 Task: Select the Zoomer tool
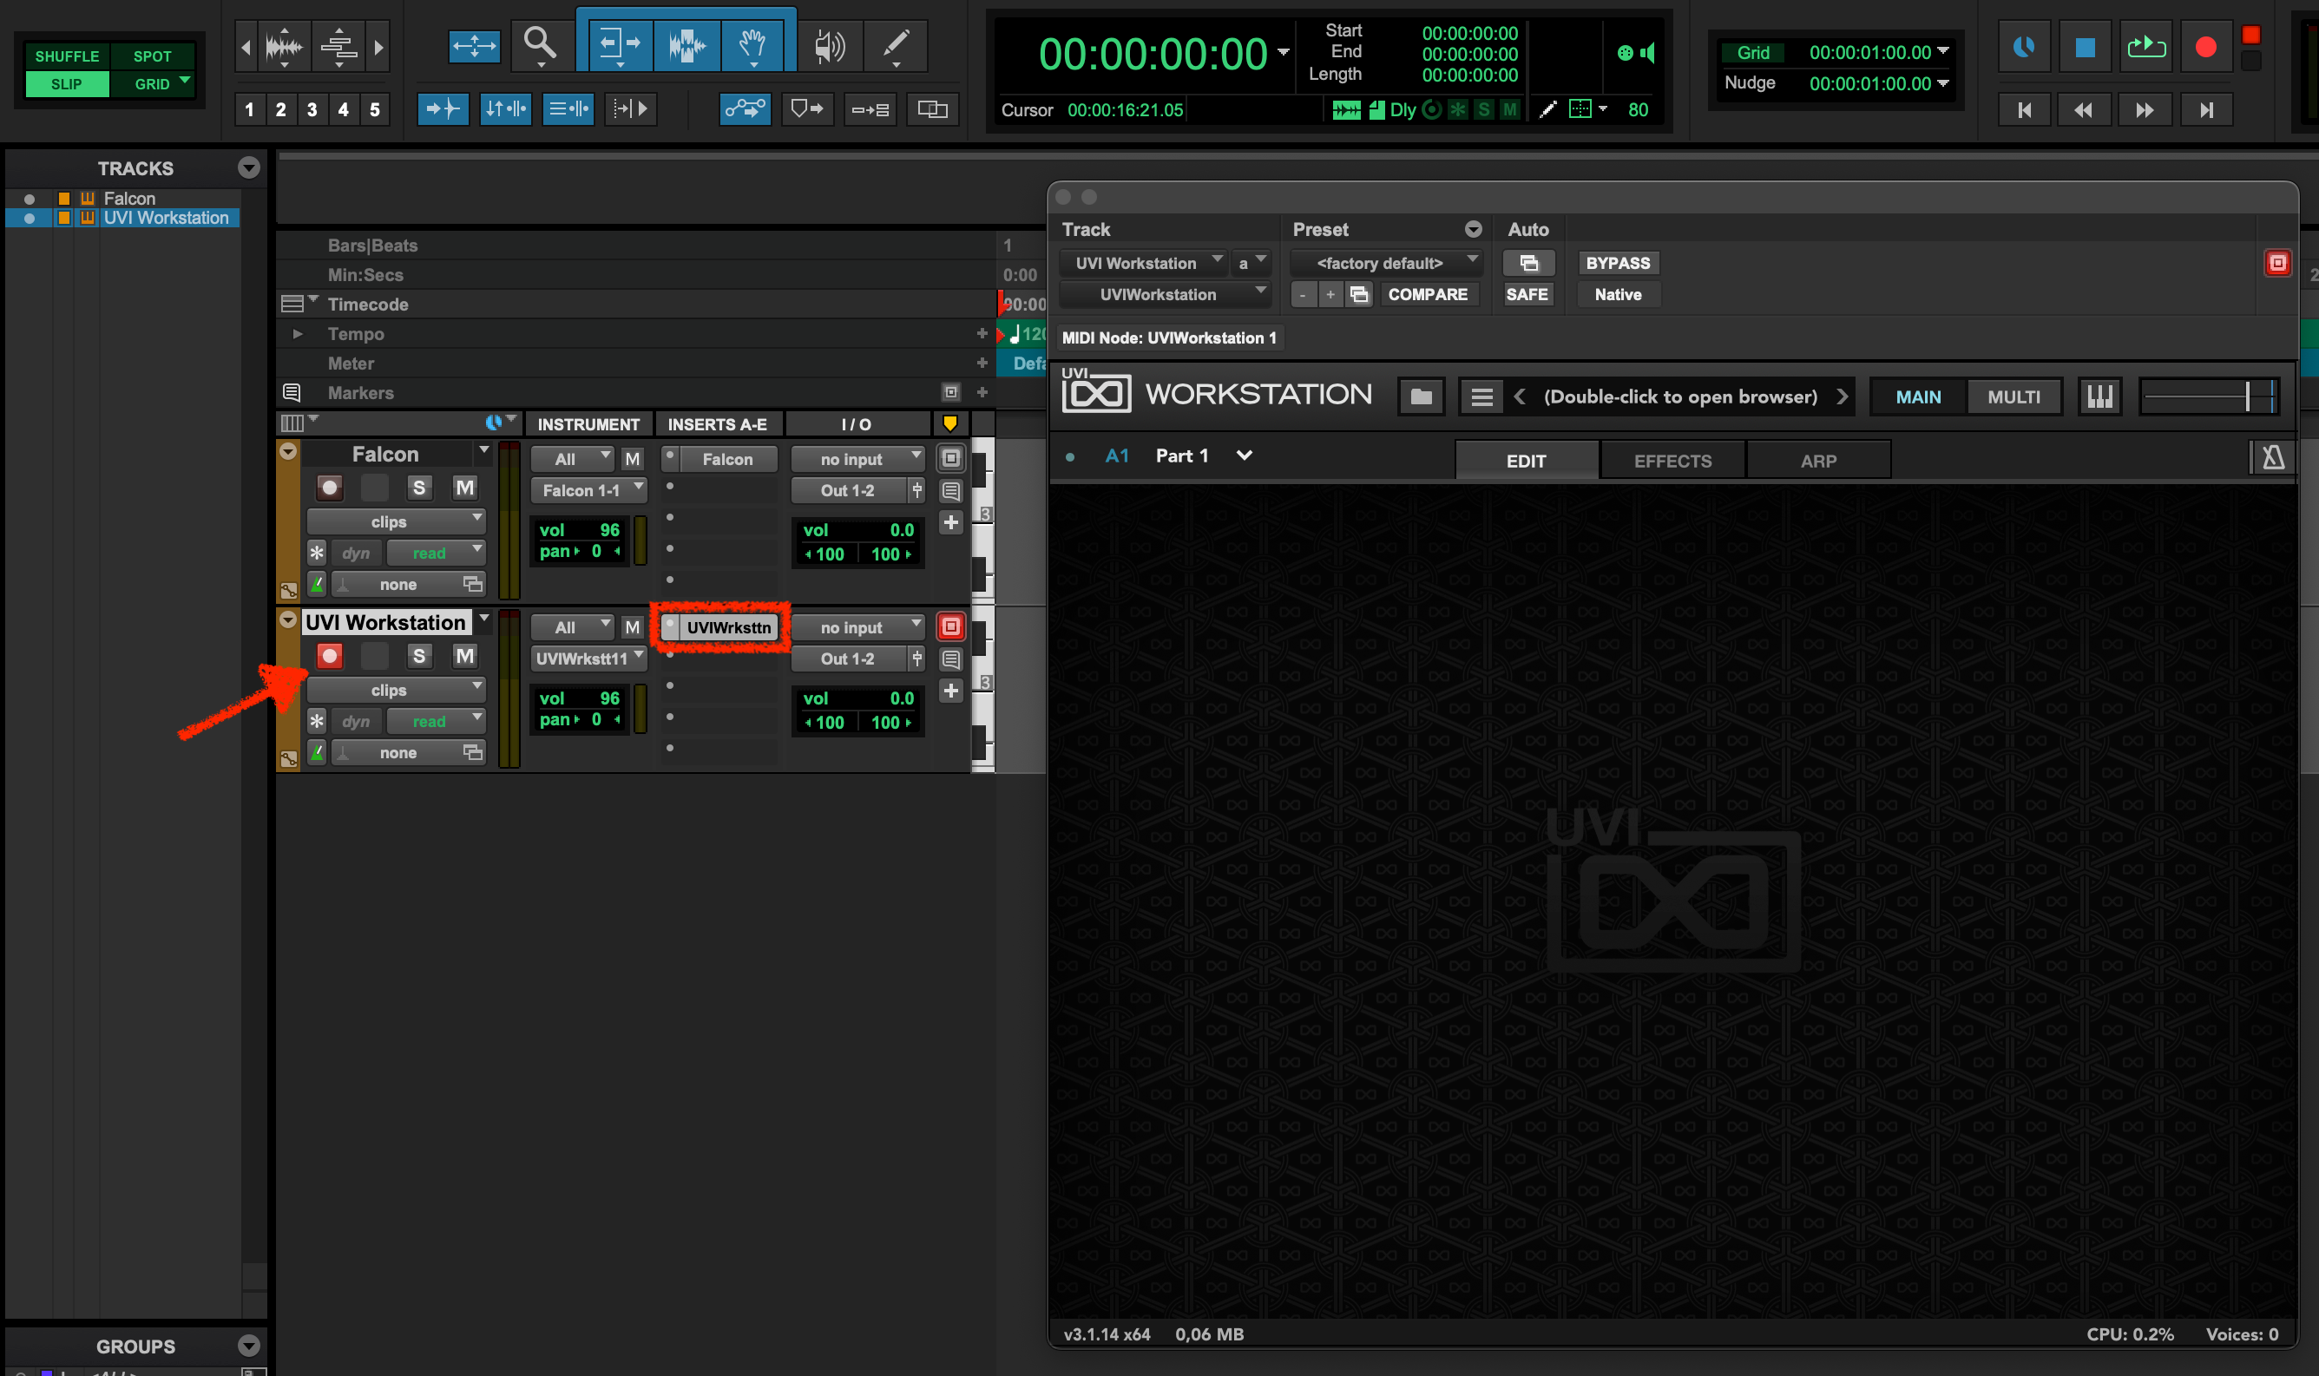541,43
